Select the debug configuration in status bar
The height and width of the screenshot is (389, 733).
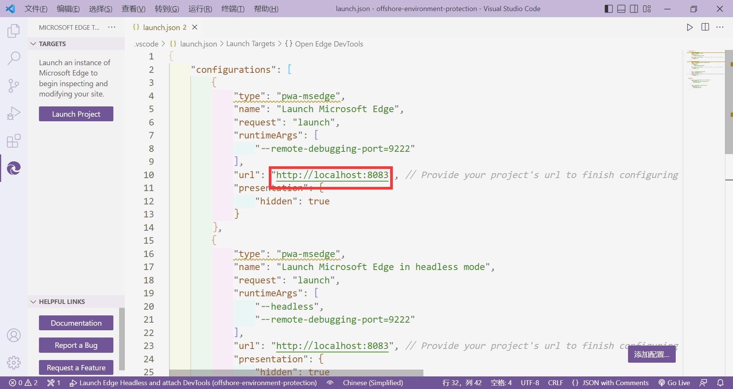pyautogui.click(x=193, y=383)
